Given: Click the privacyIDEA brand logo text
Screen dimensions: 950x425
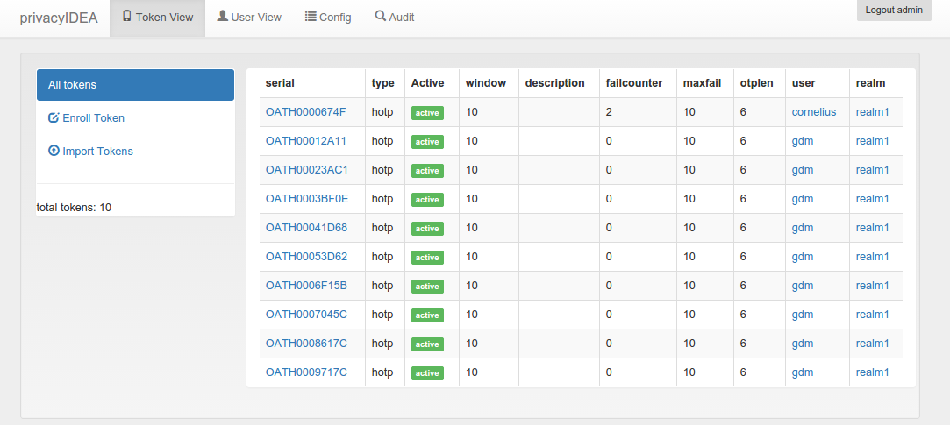Looking at the screenshot, I should (x=59, y=18).
